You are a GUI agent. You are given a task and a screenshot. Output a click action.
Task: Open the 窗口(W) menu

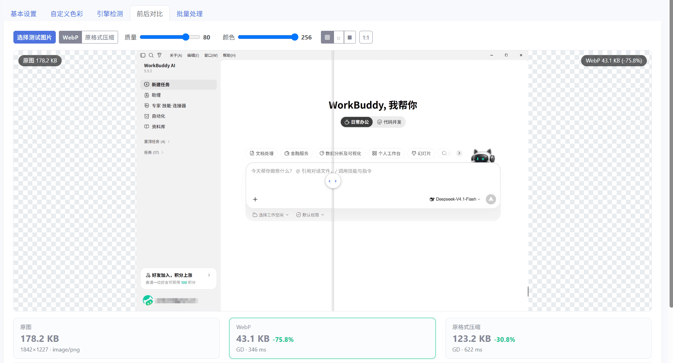211,55
